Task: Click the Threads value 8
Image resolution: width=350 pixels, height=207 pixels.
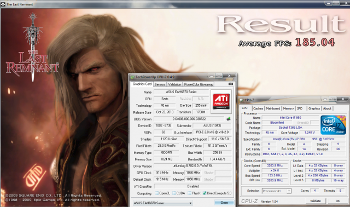Action: (x=340, y=191)
